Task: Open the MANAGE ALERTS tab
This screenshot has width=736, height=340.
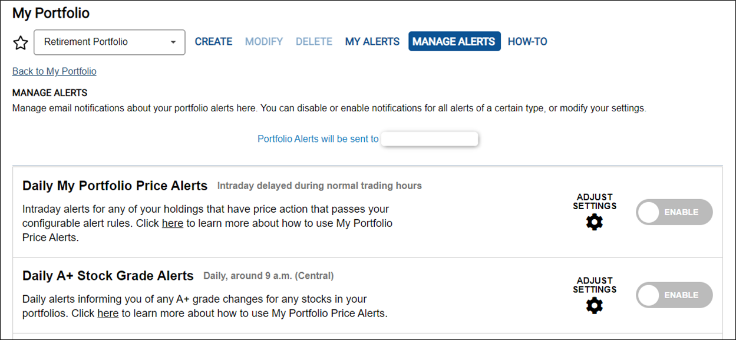Action: [454, 41]
